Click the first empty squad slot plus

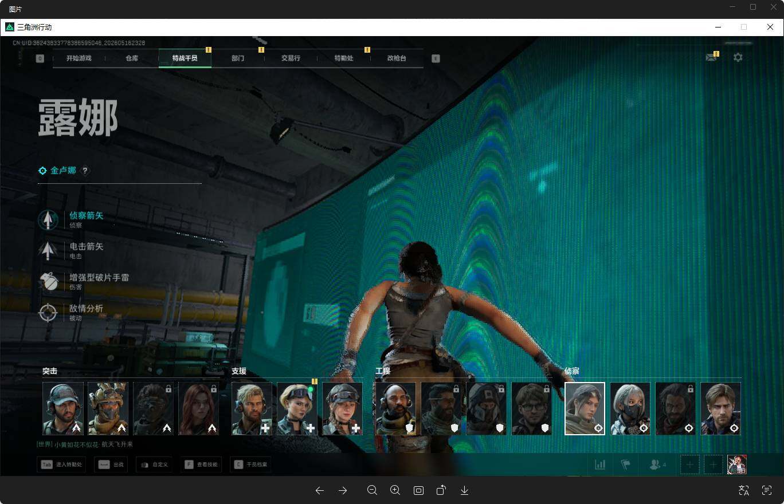(x=690, y=464)
